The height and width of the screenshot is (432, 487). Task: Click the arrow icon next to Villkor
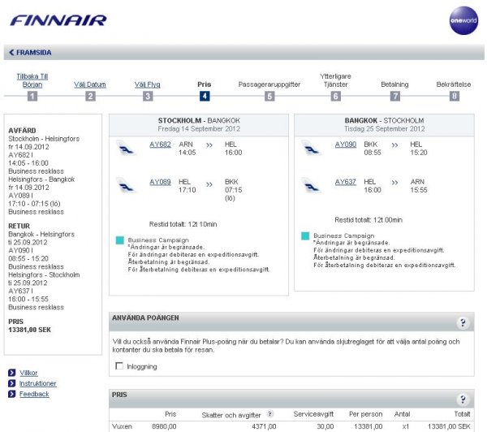coord(12,373)
